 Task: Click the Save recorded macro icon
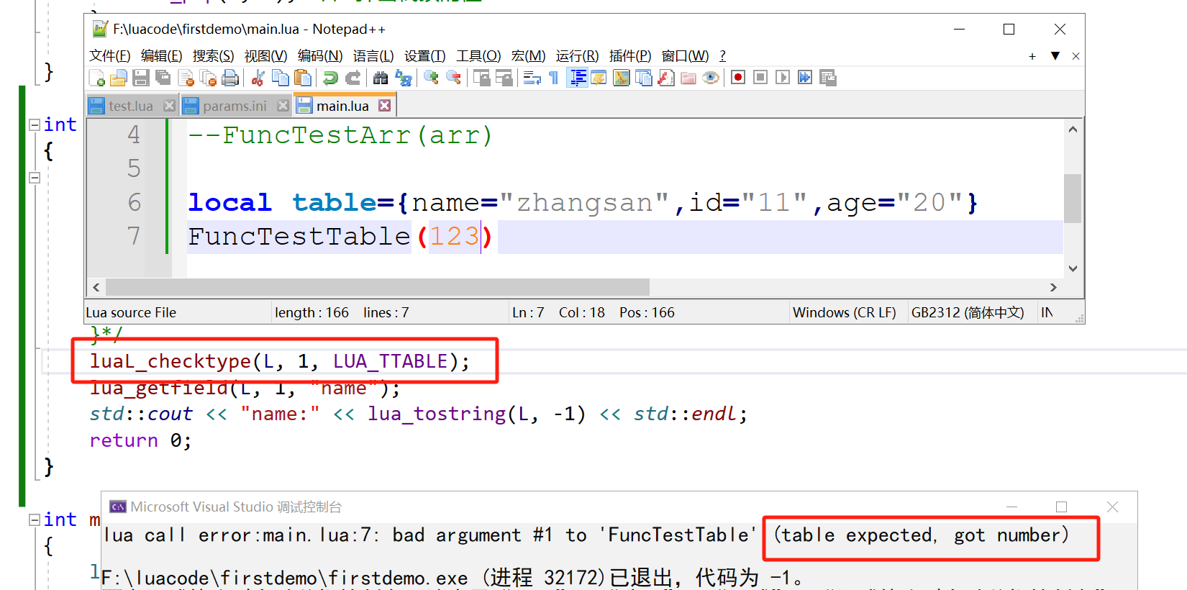click(828, 78)
